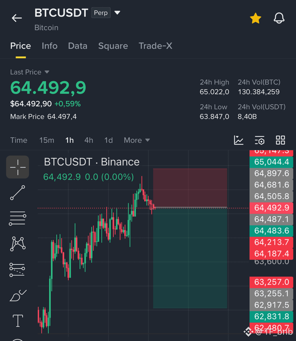
Task: Click the Mark Price 64.497,4 value
Action: (62, 116)
